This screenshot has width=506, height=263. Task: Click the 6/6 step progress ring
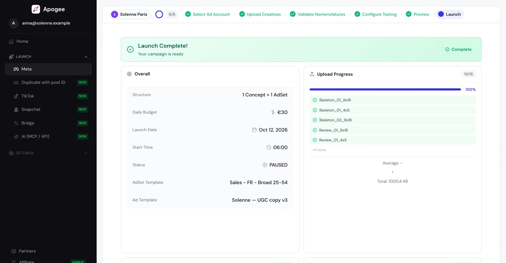pyautogui.click(x=159, y=15)
